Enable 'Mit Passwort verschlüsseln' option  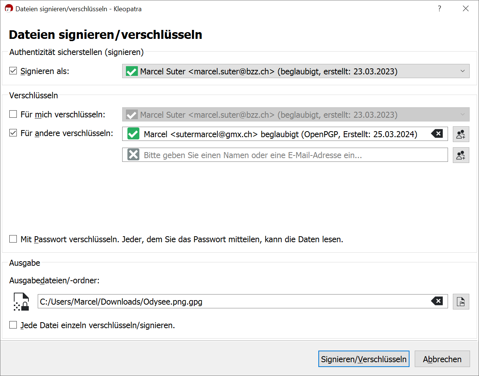(x=13, y=239)
